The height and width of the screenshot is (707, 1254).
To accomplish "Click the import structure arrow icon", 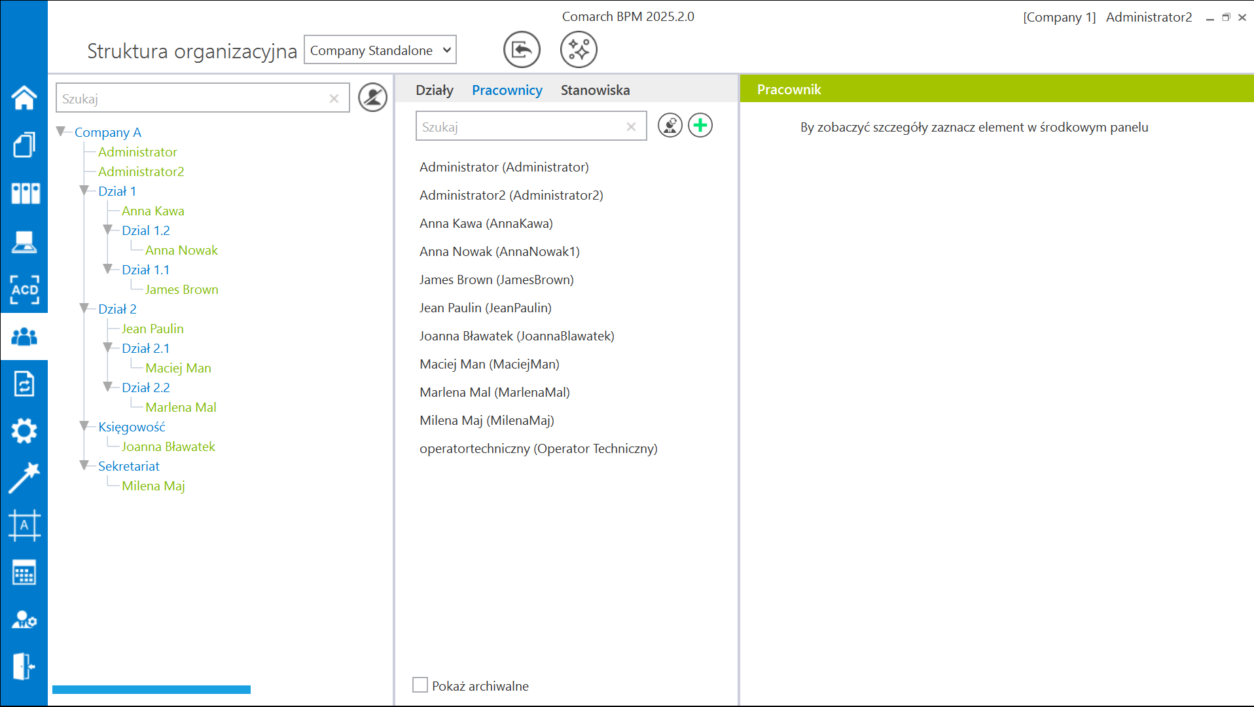I will (x=522, y=49).
